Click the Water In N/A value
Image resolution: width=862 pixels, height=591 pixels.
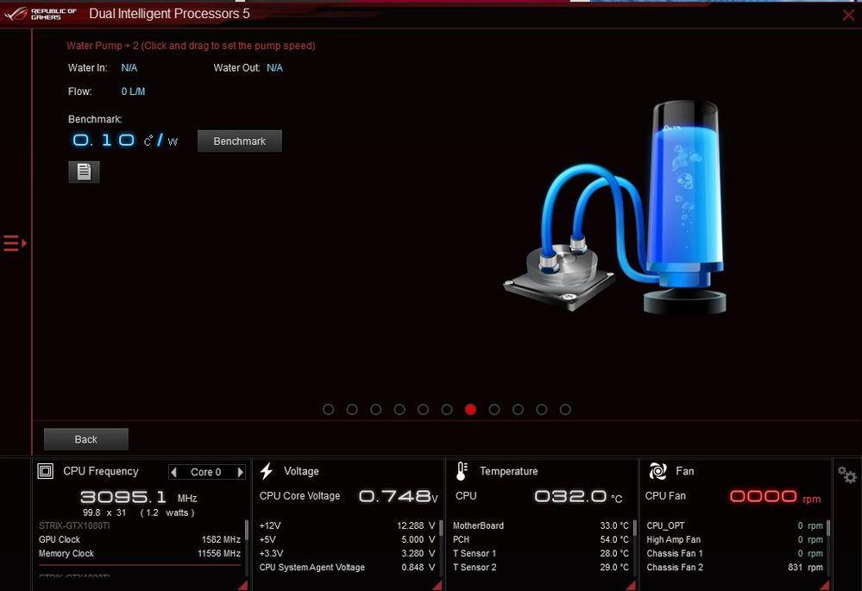(x=129, y=68)
